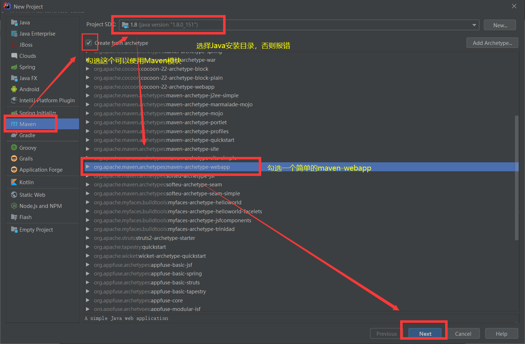The image size is (525, 344).
Task: Select myfaces-archetype-jsfcomponents row
Action: coord(301,220)
